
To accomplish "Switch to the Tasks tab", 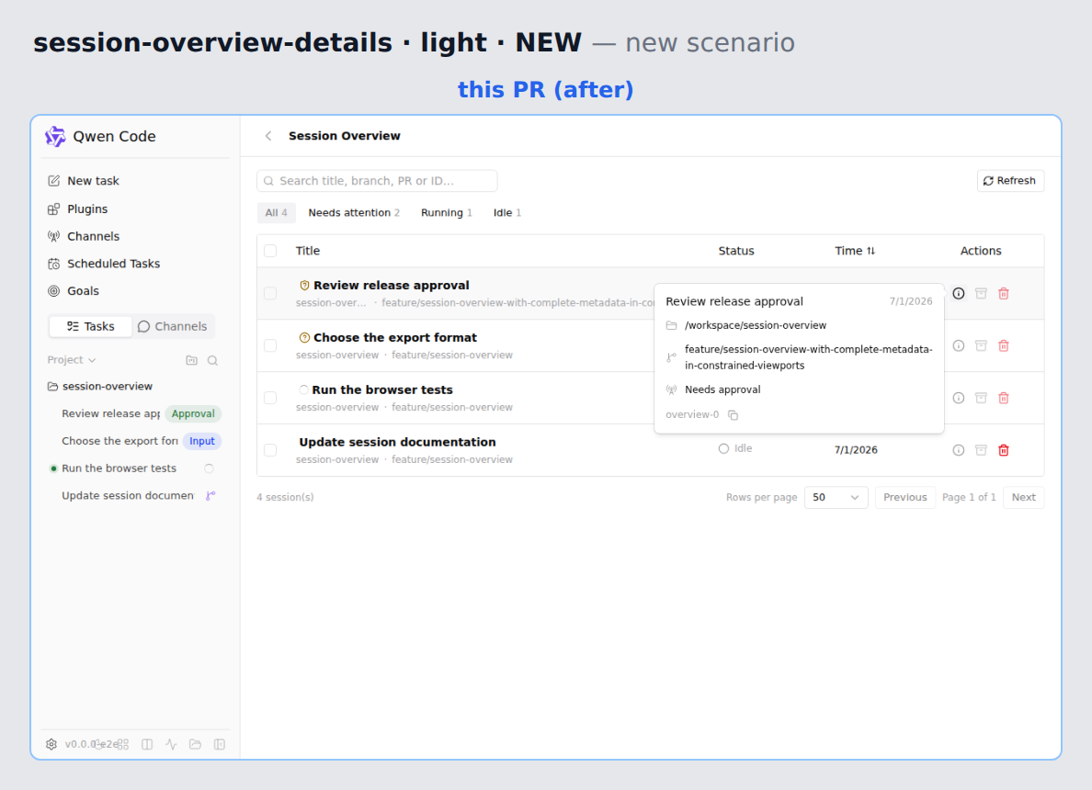I will coord(90,326).
